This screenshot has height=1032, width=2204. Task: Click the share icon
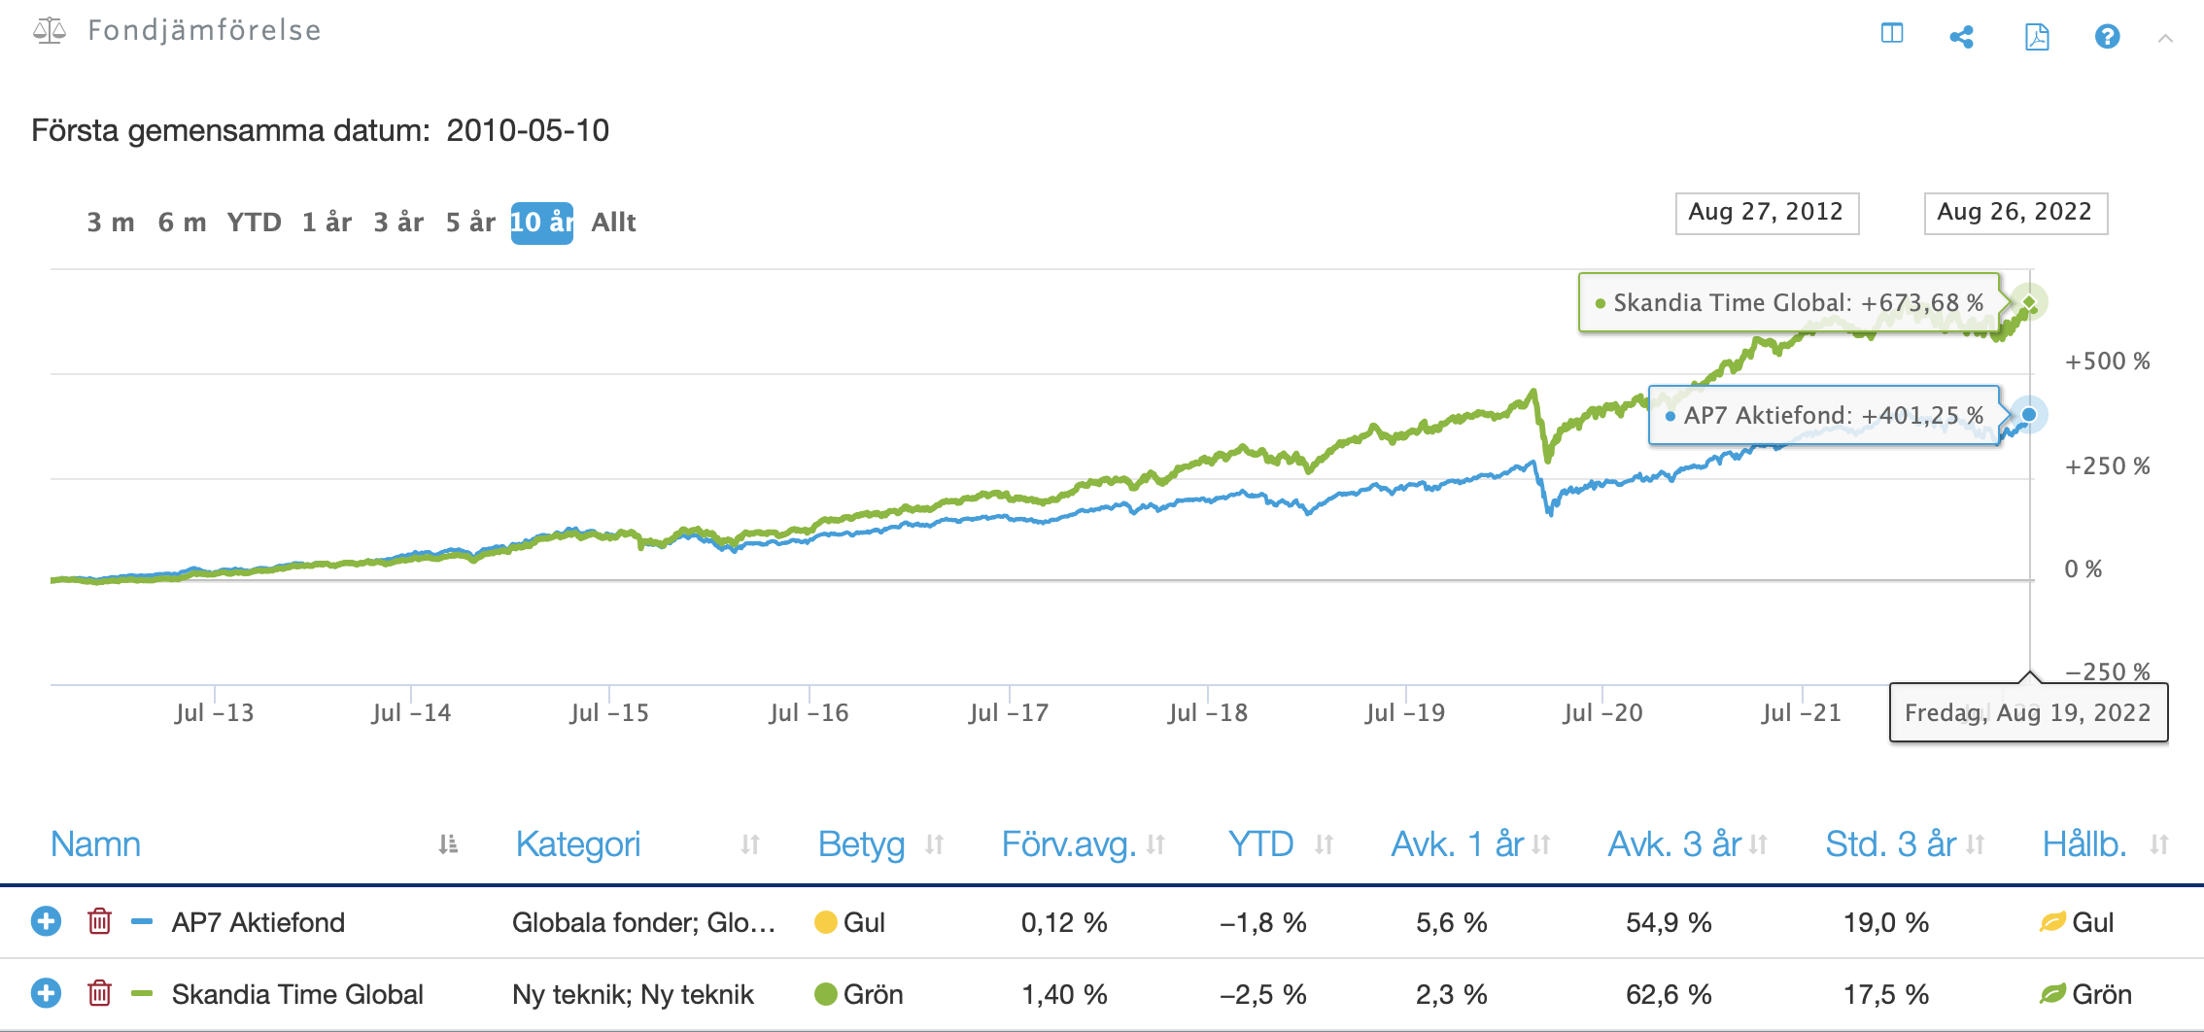click(x=1961, y=37)
